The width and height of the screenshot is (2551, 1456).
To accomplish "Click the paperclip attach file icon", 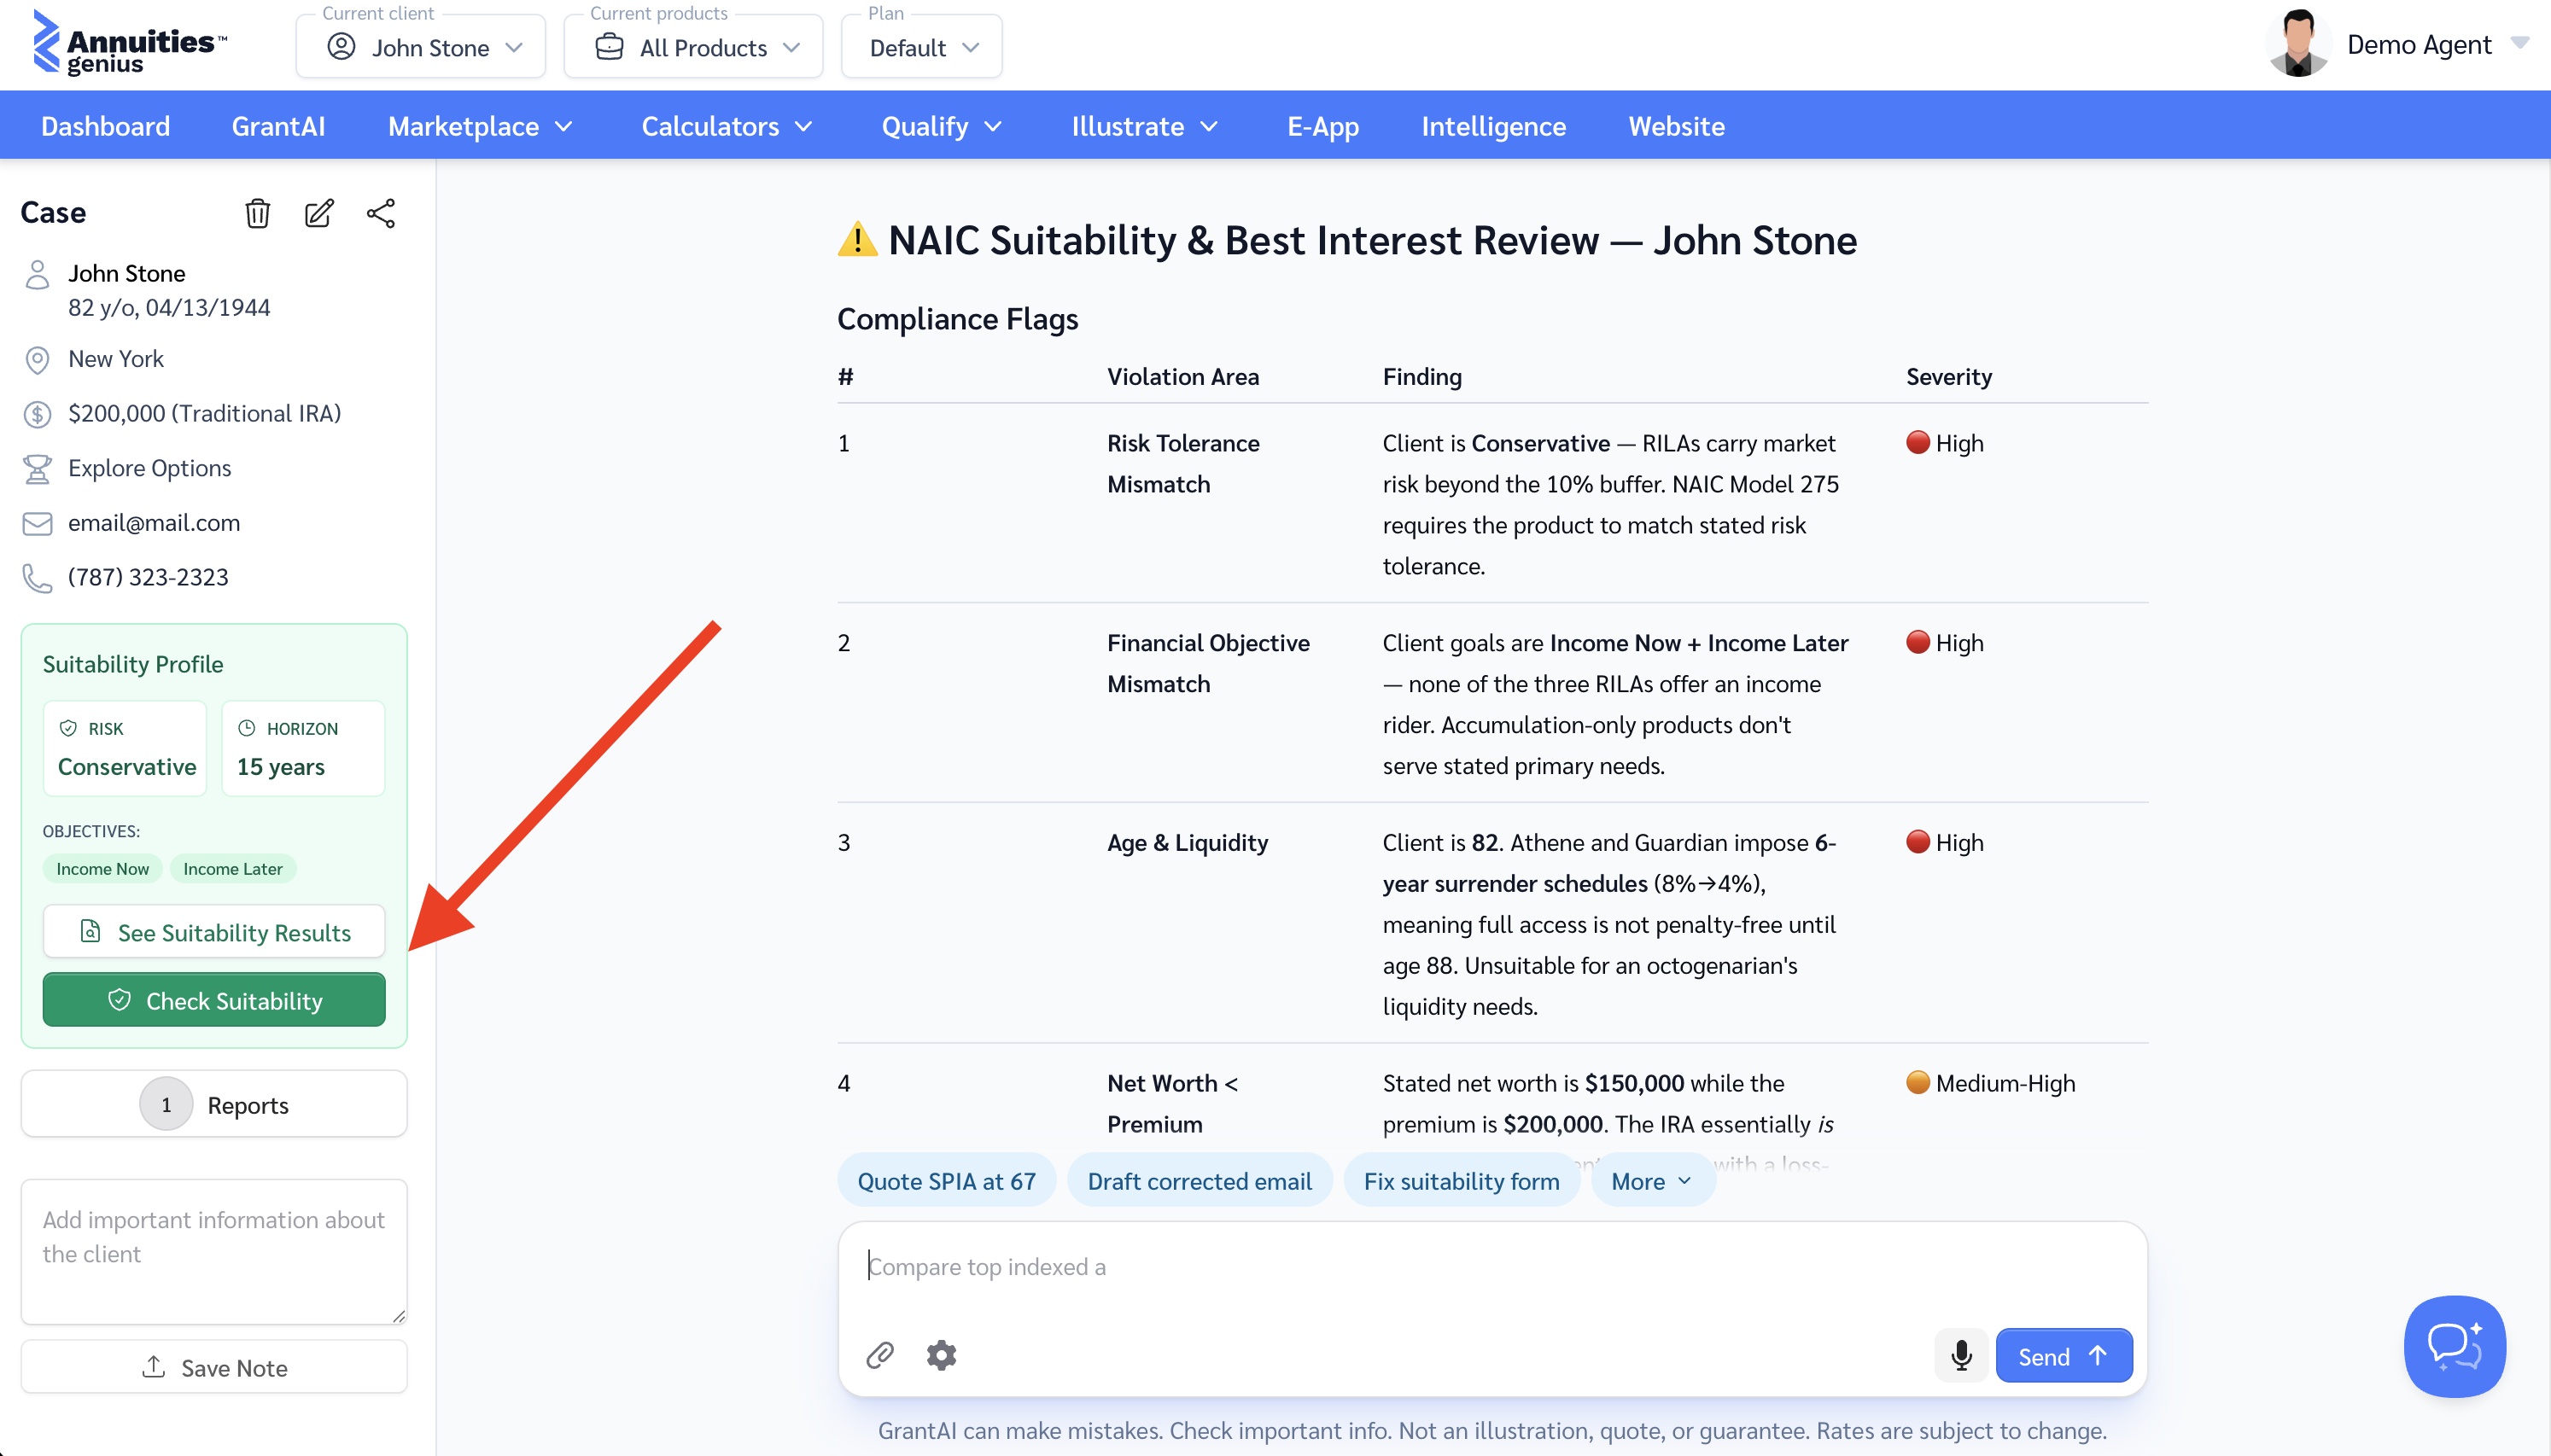I will point(880,1355).
